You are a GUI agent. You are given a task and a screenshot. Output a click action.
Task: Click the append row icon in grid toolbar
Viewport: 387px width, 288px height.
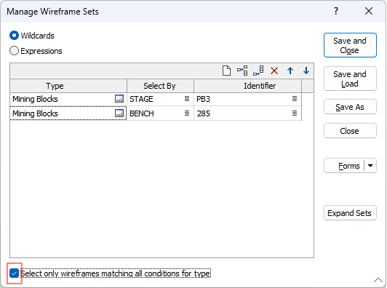tap(258, 71)
